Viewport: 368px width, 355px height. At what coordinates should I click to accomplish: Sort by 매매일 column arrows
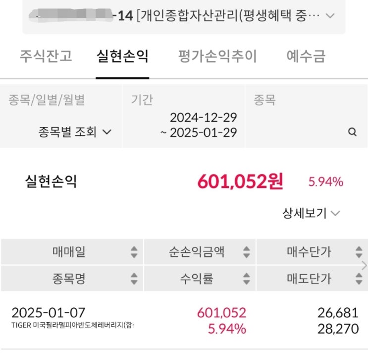[x=134, y=252]
